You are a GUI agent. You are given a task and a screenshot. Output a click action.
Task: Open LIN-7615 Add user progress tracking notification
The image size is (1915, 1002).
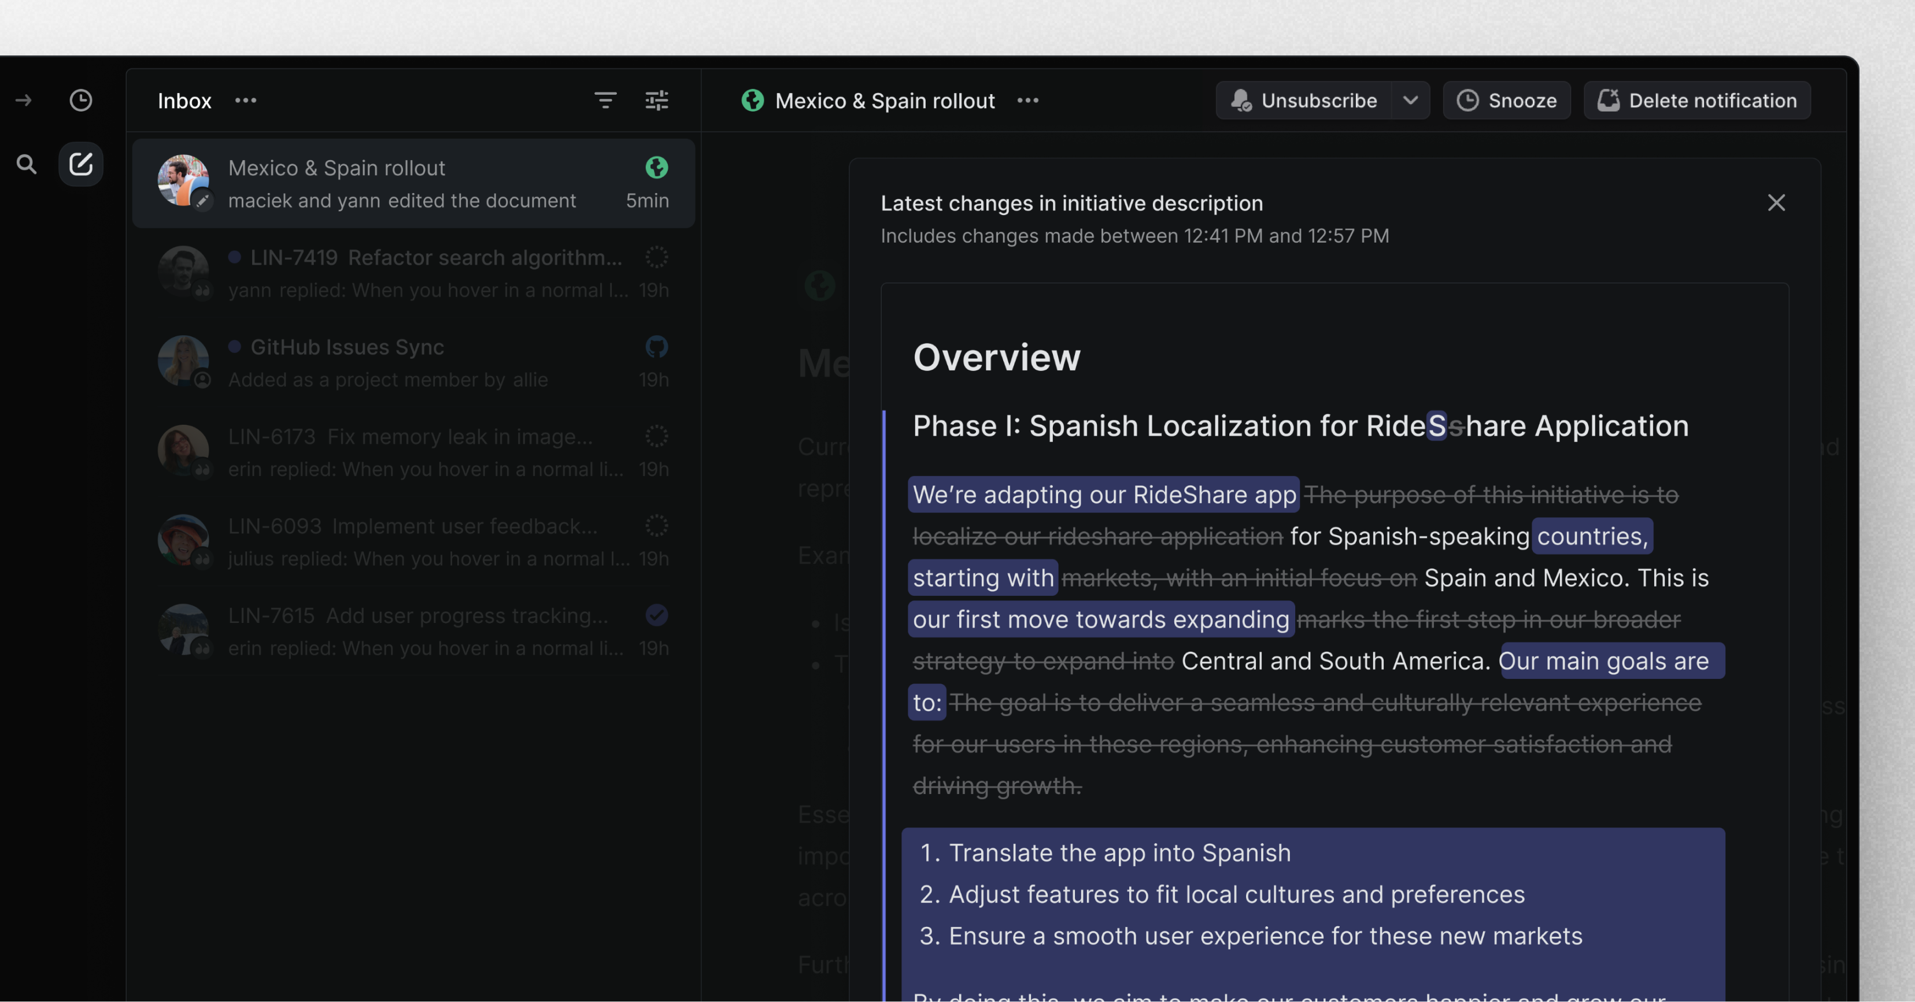(x=413, y=632)
